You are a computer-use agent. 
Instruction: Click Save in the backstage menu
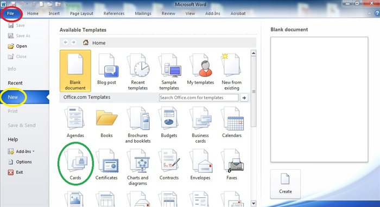click(x=16, y=25)
